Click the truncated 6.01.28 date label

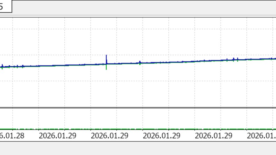12,136
